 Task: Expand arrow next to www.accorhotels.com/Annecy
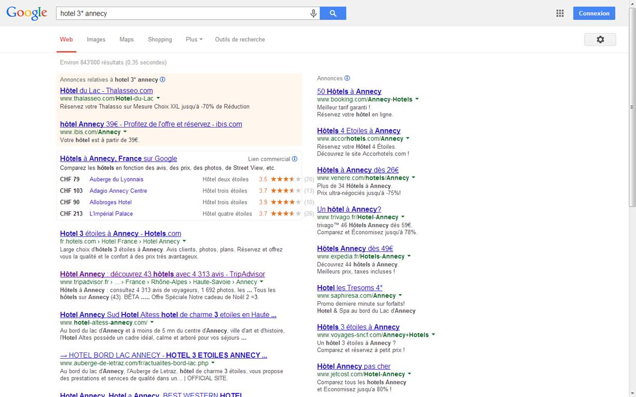pyautogui.click(x=408, y=138)
